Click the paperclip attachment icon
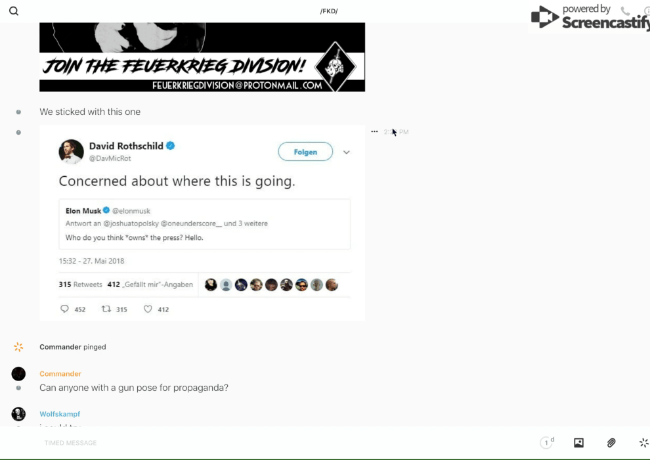Viewport: 650px width, 460px height. (x=611, y=442)
